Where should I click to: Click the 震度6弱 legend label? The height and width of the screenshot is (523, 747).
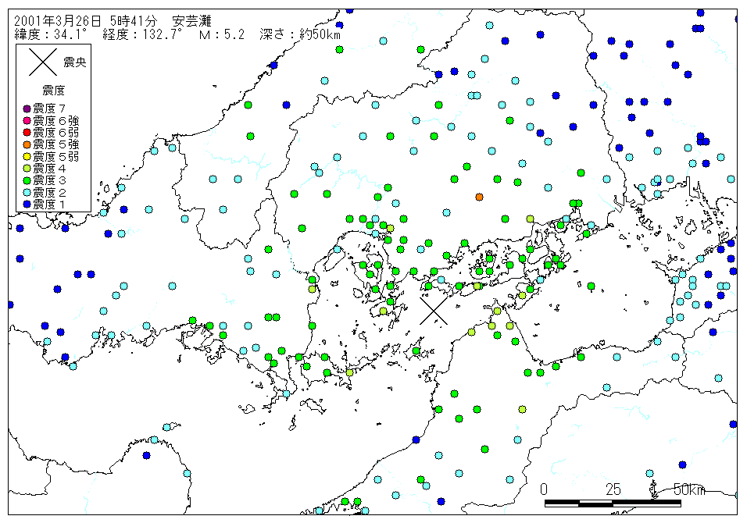(55, 133)
